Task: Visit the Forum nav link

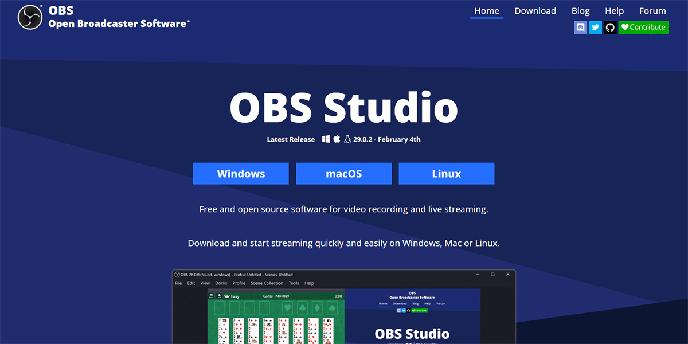Action: [652, 11]
